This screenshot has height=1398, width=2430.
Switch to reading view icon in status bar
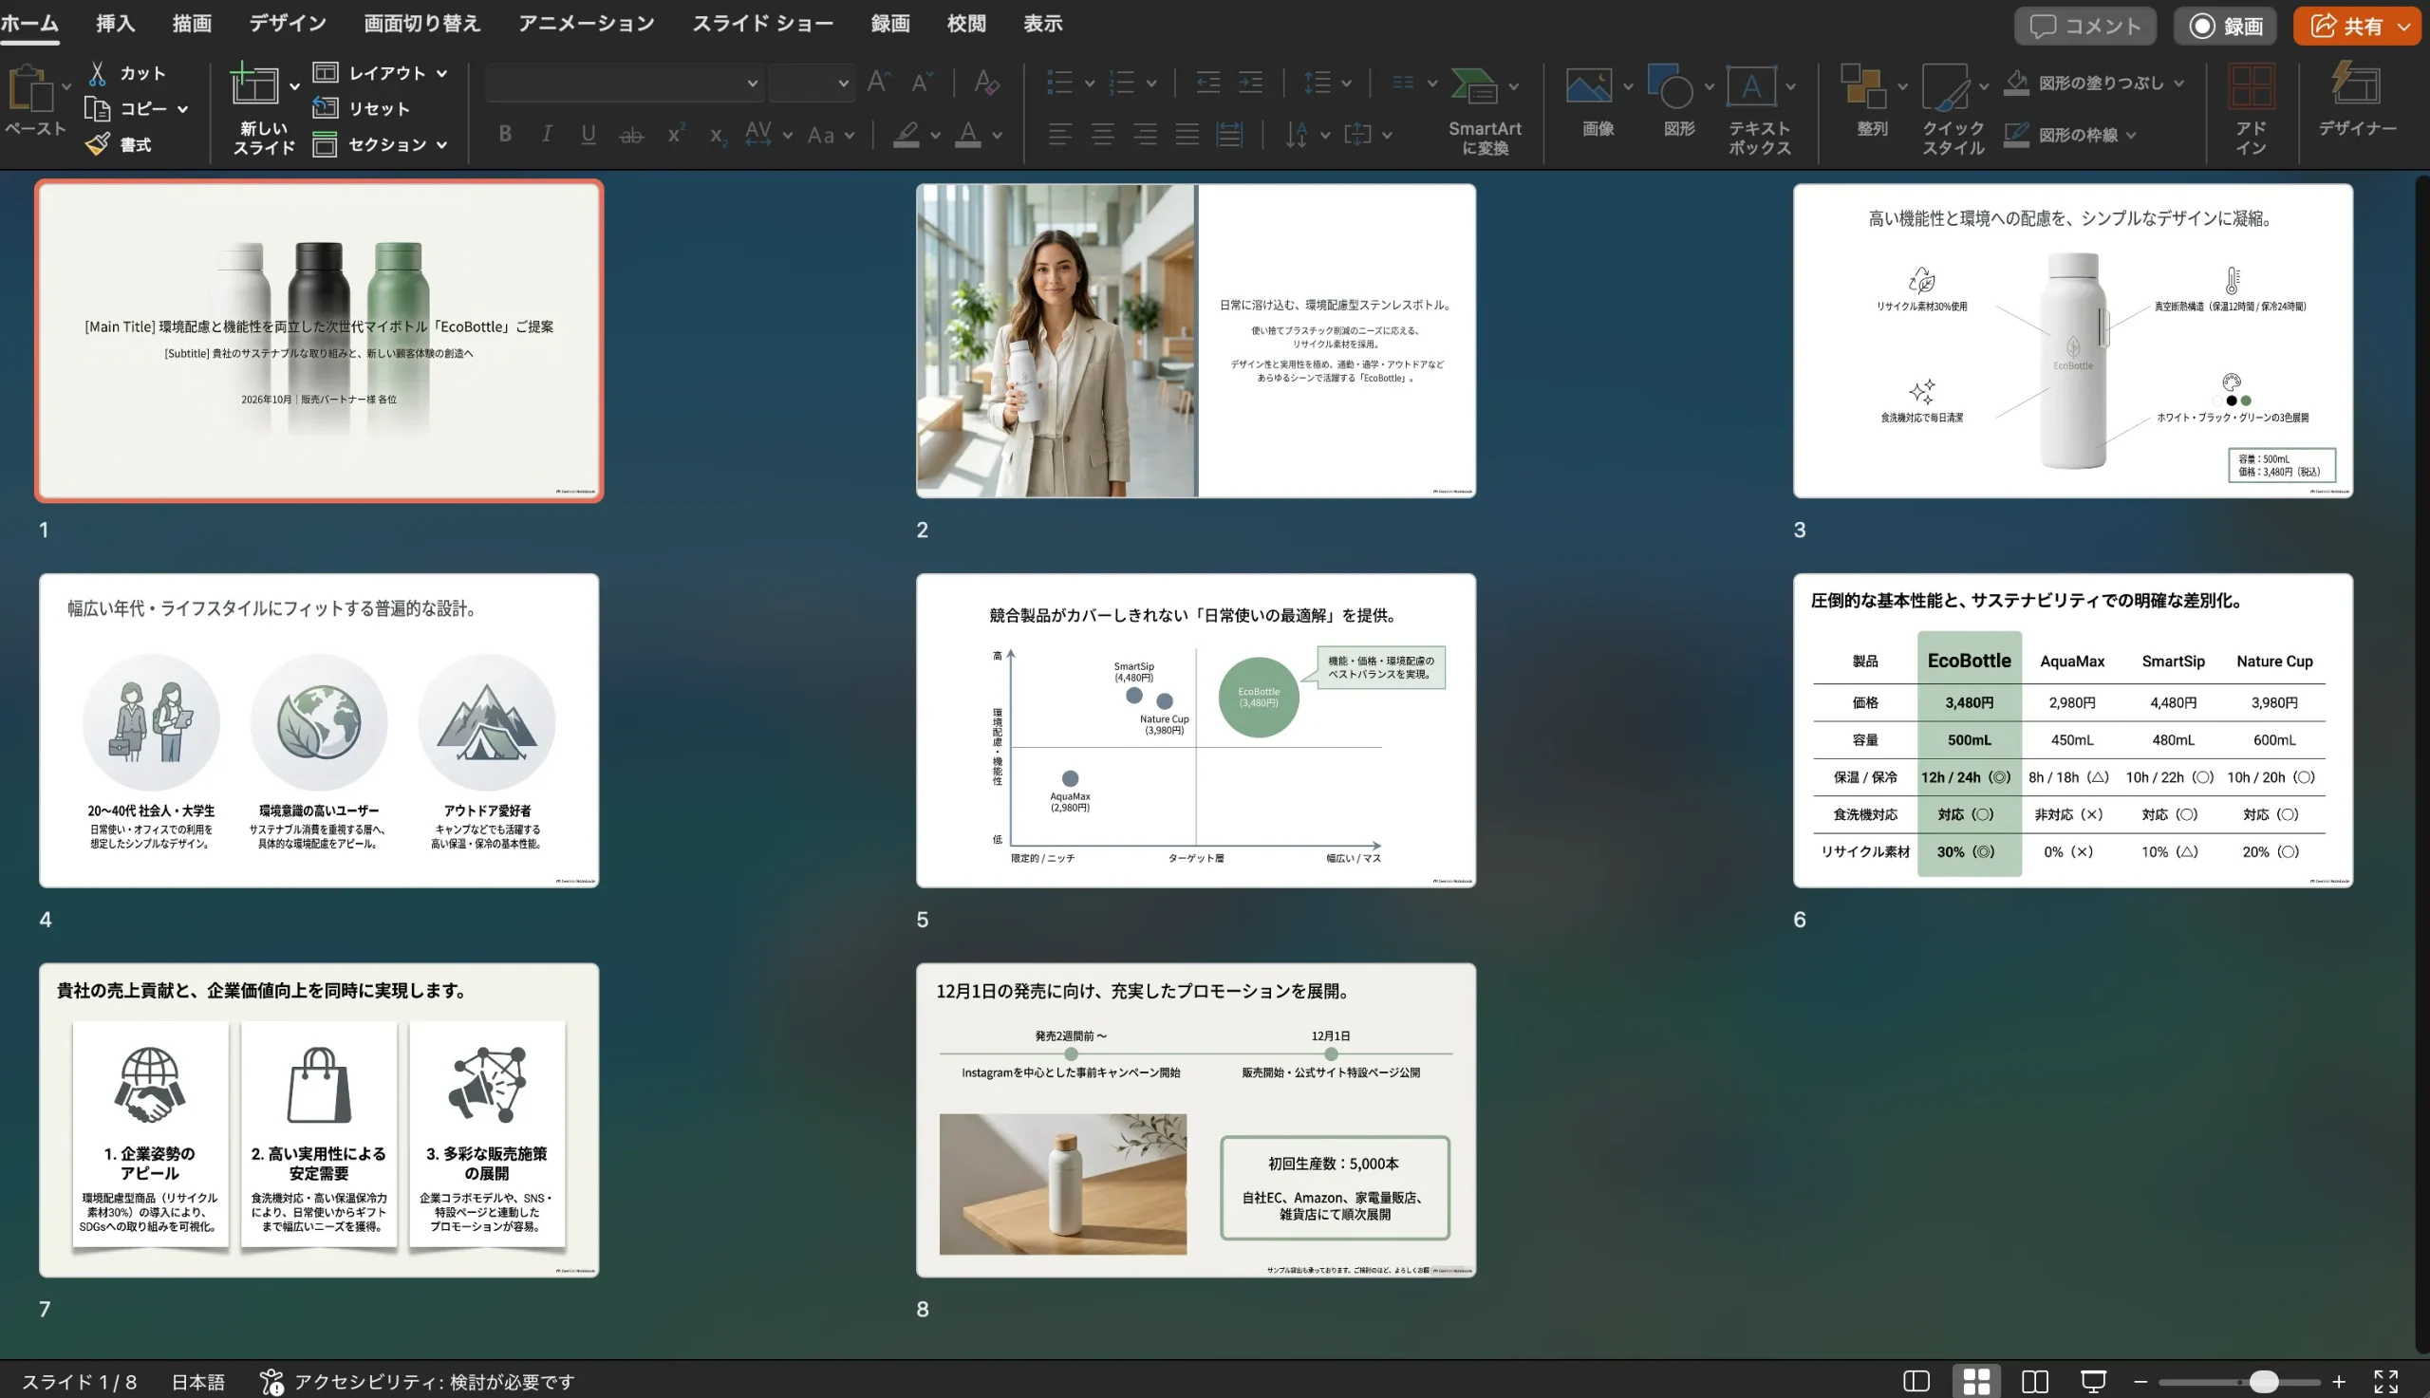(x=2034, y=1382)
